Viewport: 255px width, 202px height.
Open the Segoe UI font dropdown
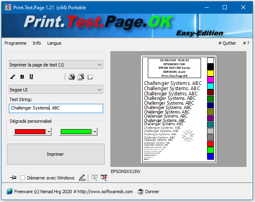[x=56, y=89]
